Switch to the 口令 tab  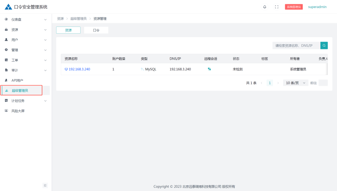96,30
